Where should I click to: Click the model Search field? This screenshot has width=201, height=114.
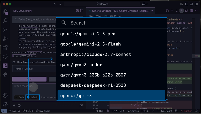click(x=111, y=23)
